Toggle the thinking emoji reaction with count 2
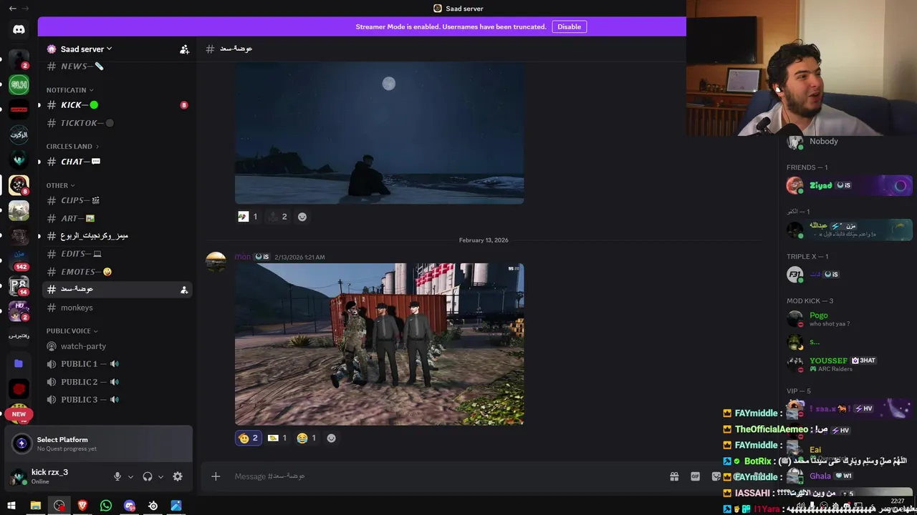The image size is (917, 515). point(248,438)
